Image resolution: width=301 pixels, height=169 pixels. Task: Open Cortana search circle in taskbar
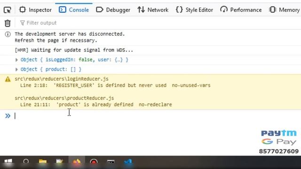(x=26, y=162)
